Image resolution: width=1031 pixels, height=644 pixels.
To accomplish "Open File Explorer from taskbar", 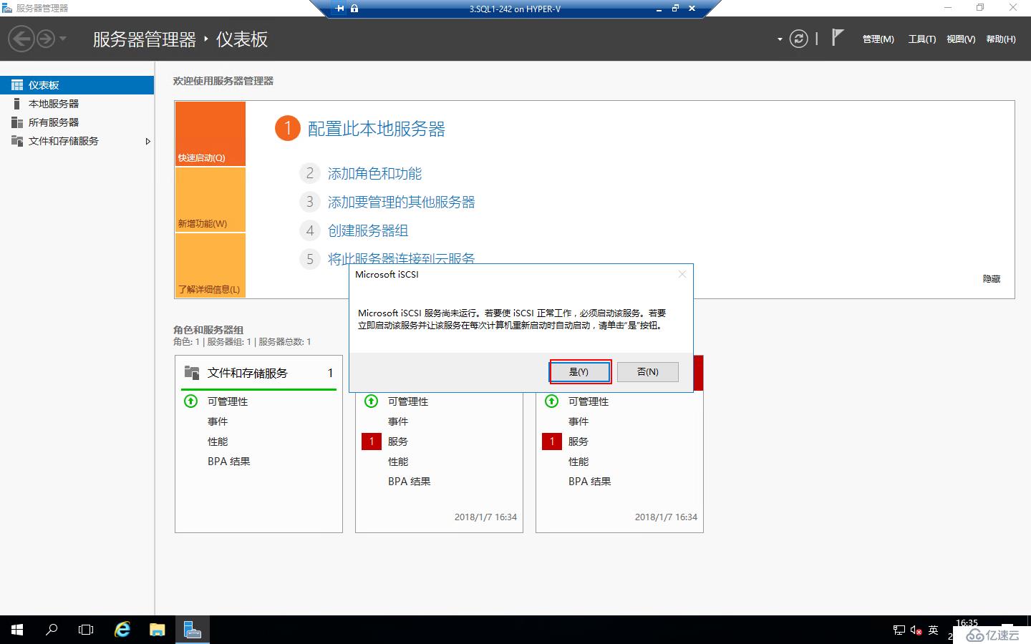I will click(x=157, y=630).
